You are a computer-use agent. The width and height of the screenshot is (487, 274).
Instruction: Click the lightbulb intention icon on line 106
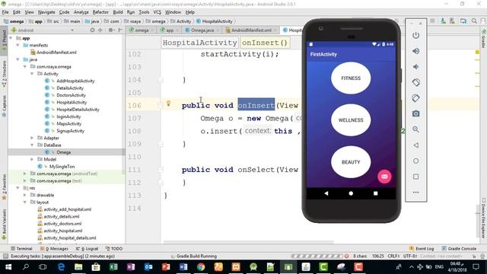tap(168, 104)
